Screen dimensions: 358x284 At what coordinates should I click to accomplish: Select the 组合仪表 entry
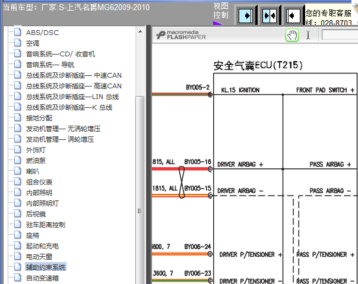click(x=39, y=182)
